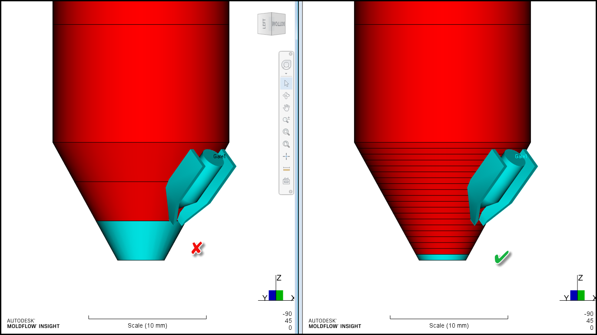Click the Zoom to Fit page tool

click(286, 144)
